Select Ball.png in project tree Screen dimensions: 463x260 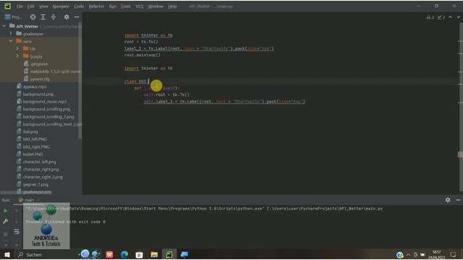coord(27,131)
